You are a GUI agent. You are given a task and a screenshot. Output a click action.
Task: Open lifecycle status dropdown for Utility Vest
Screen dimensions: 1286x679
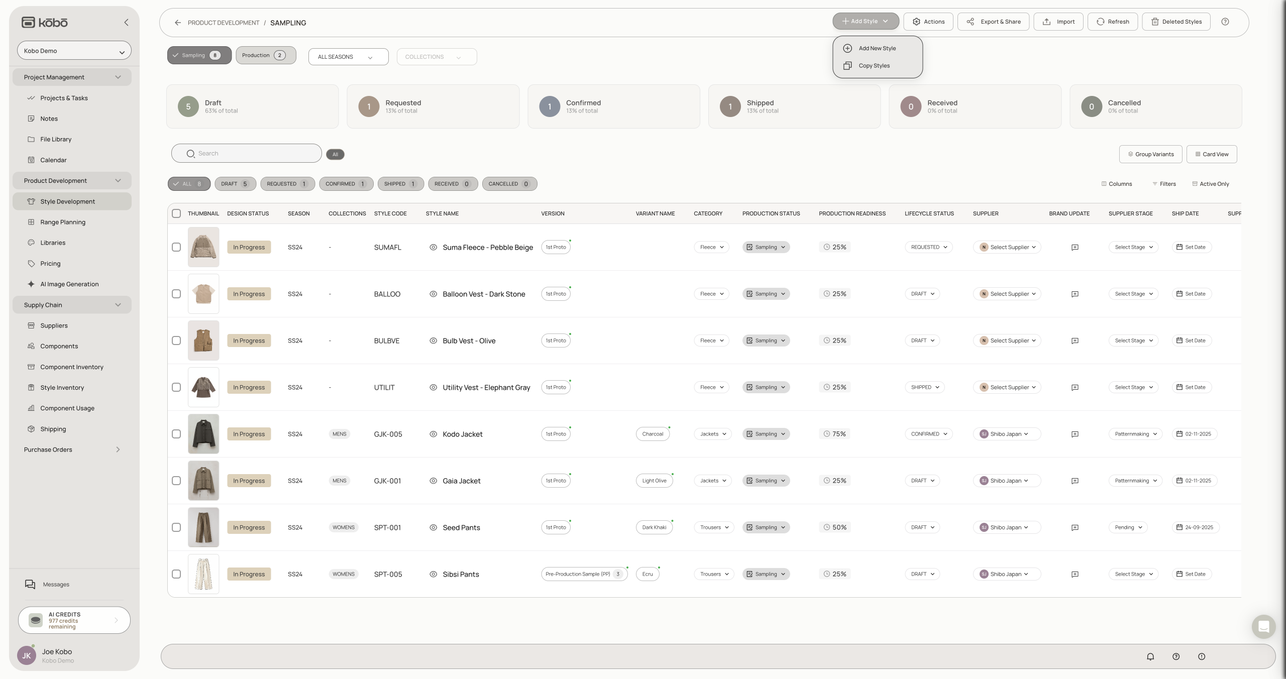(924, 387)
